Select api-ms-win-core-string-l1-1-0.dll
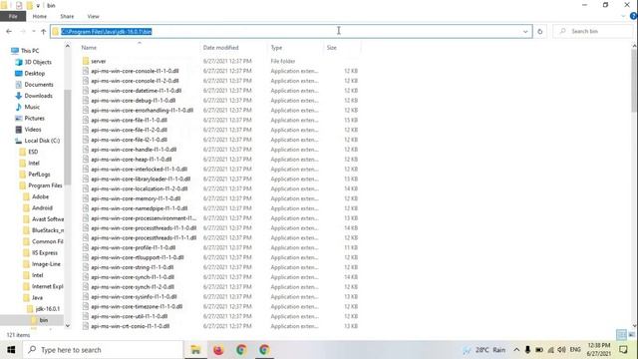638x359 pixels. pyautogui.click(x=133, y=267)
